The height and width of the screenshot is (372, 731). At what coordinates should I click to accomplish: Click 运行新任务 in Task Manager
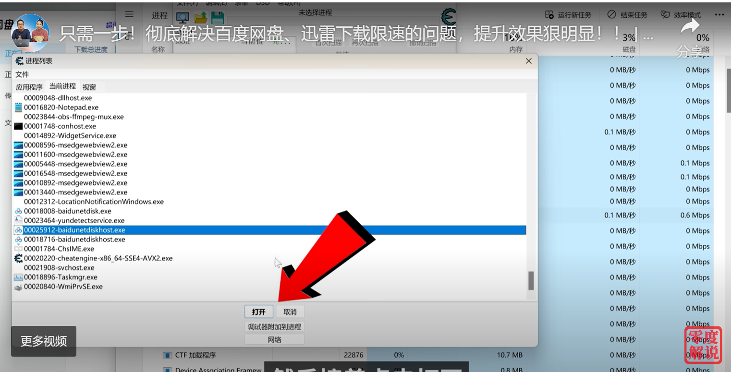coord(569,15)
